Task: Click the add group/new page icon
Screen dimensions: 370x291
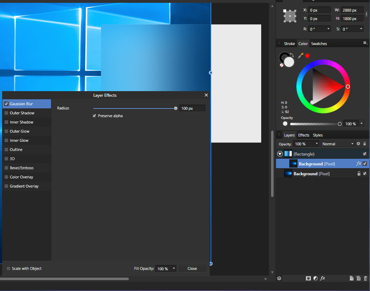Action: [x=352, y=278]
